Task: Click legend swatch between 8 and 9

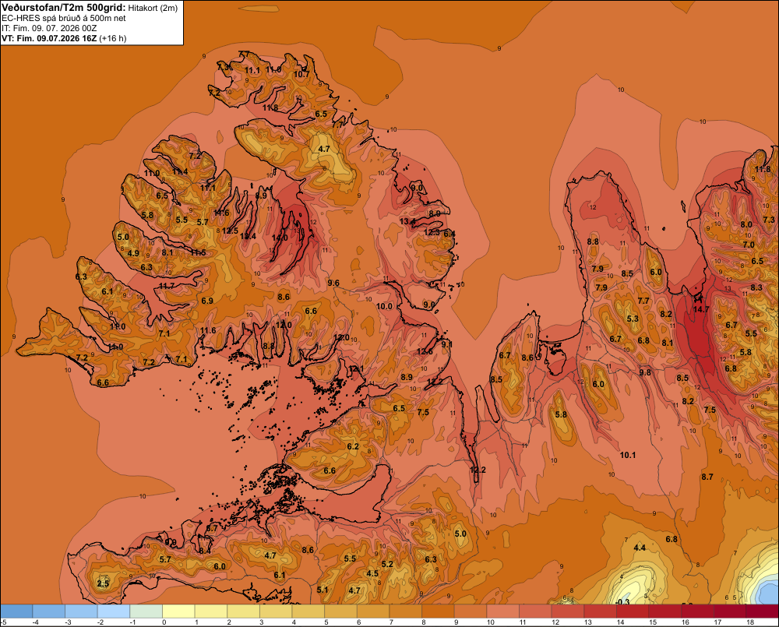Action: point(438,611)
